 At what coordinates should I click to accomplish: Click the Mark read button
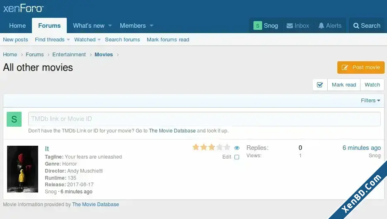[344, 85]
